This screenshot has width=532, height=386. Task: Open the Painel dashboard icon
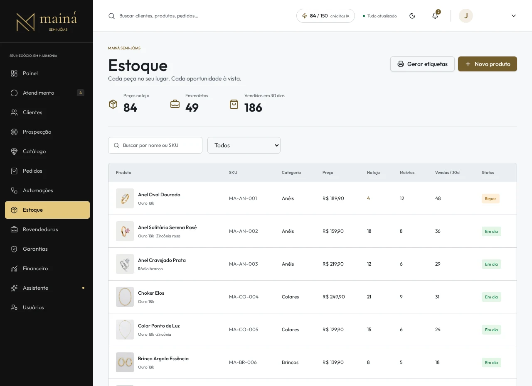point(14,73)
